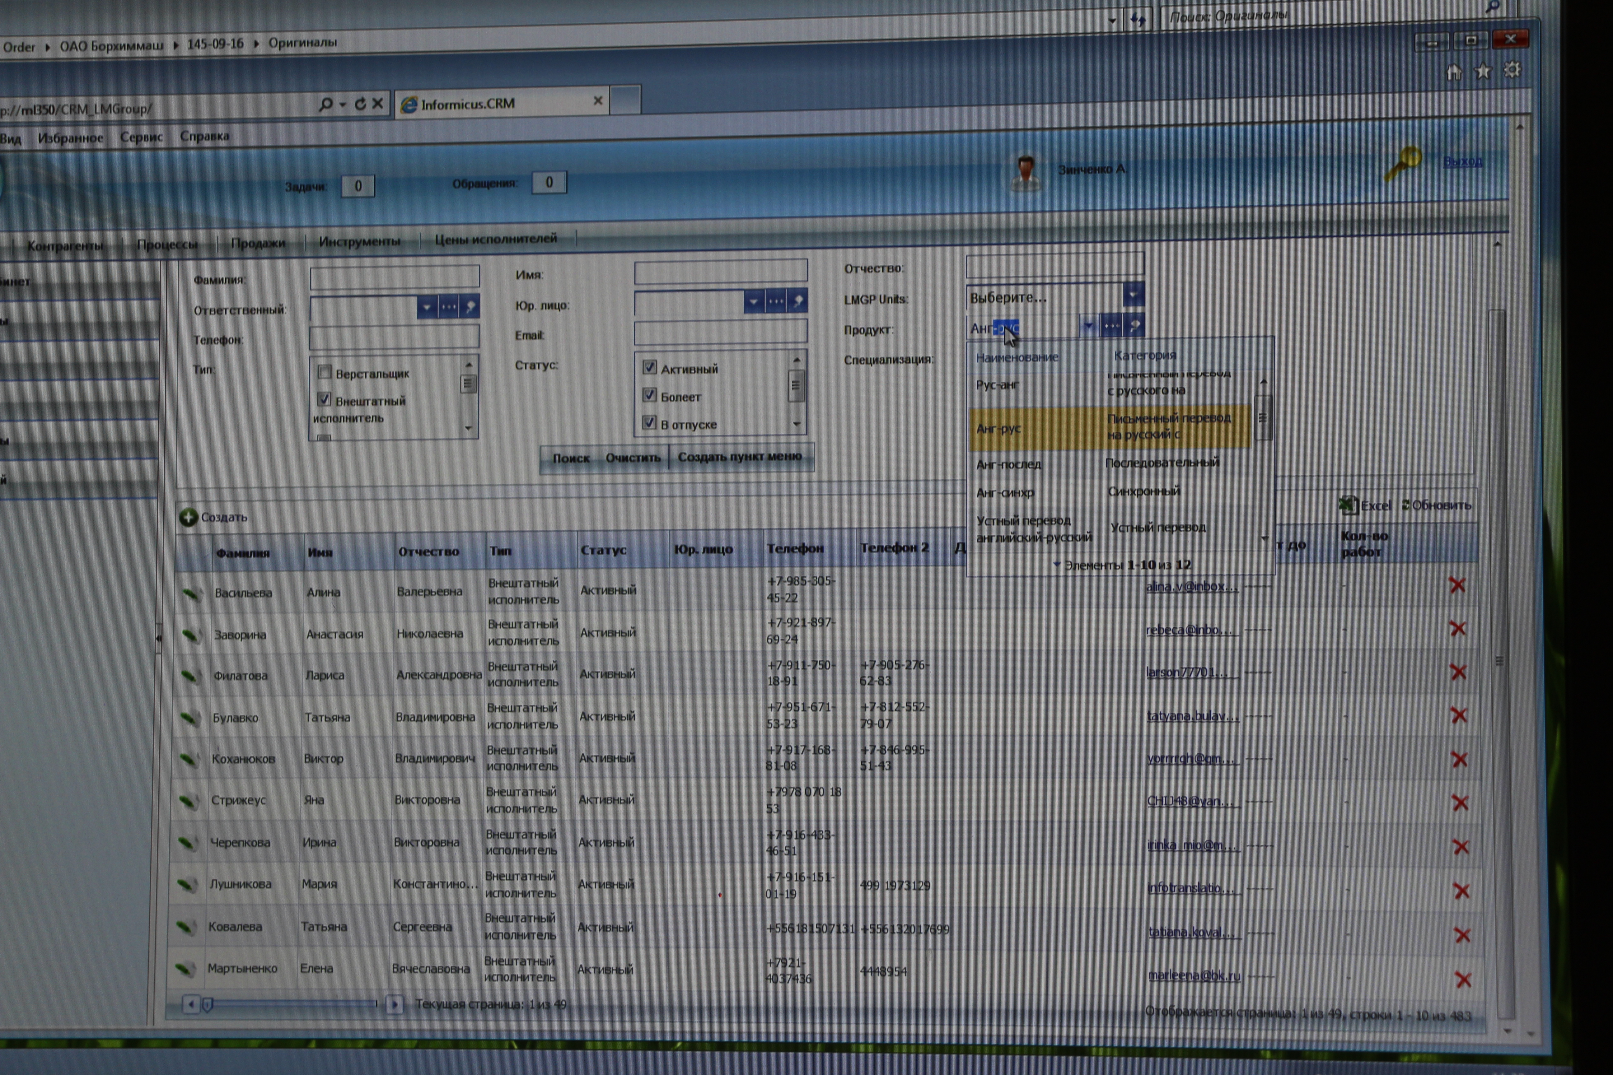The height and width of the screenshot is (1075, 1613).
Task: Open ellipsis lookup button for Ответственный field
Action: [x=448, y=306]
